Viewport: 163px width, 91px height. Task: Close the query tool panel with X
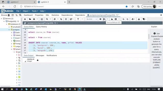(161, 15)
